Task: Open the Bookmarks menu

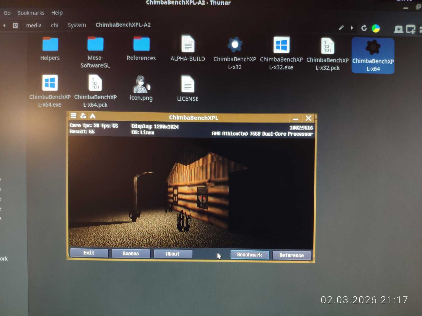Action: tap(31, 13)
